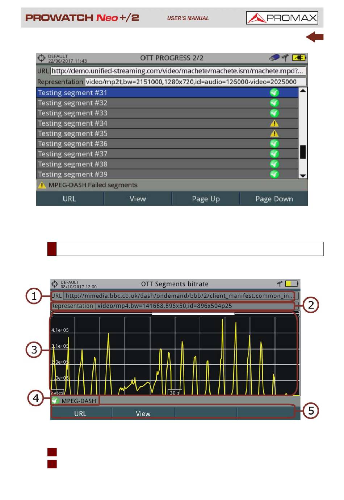Viewport: 344px width, 500px height.
Task: Click the demo.unified-streaming.com URL field
Action: click(178, 71)
